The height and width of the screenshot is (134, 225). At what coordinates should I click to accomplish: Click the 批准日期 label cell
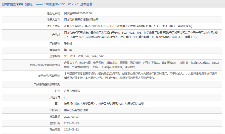click(32, 117)
